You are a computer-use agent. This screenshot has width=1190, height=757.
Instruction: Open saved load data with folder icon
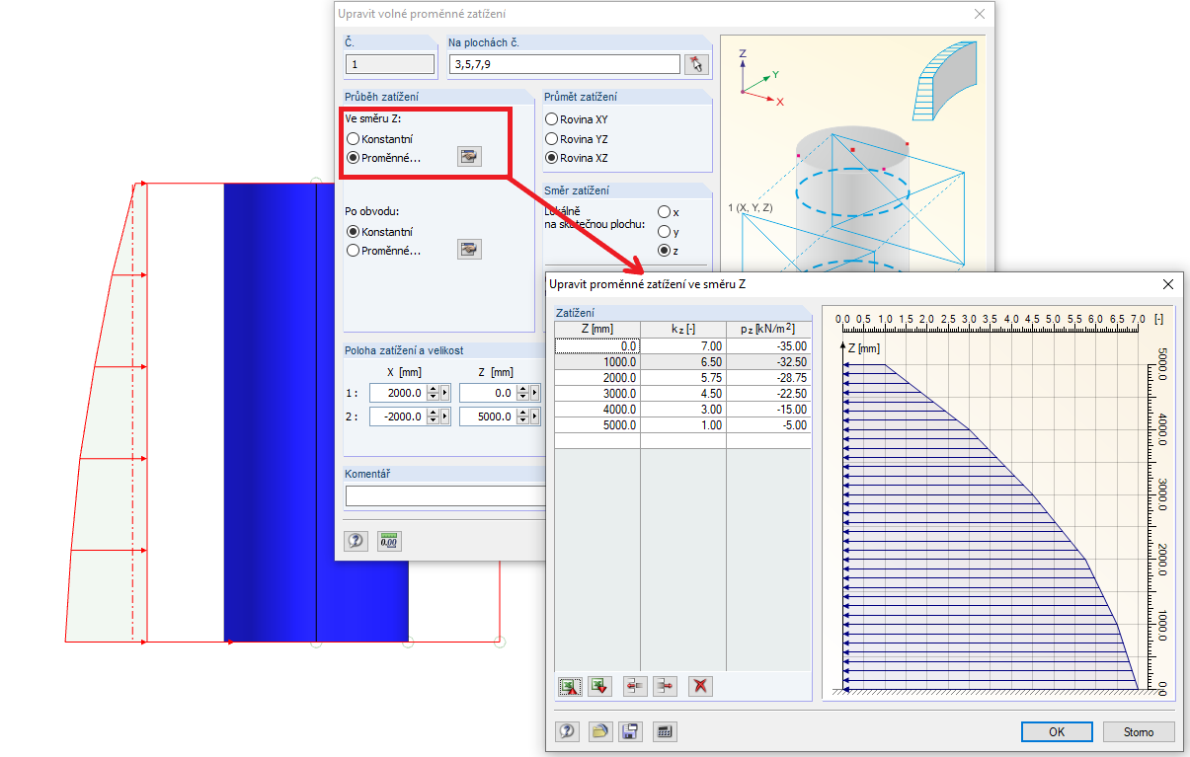pos(599,731)
